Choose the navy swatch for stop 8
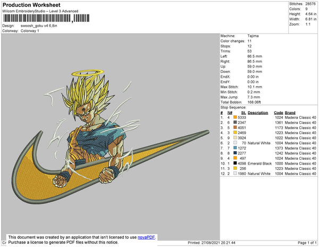This screenshot has height=247, width=319. [x=235, y=153]
